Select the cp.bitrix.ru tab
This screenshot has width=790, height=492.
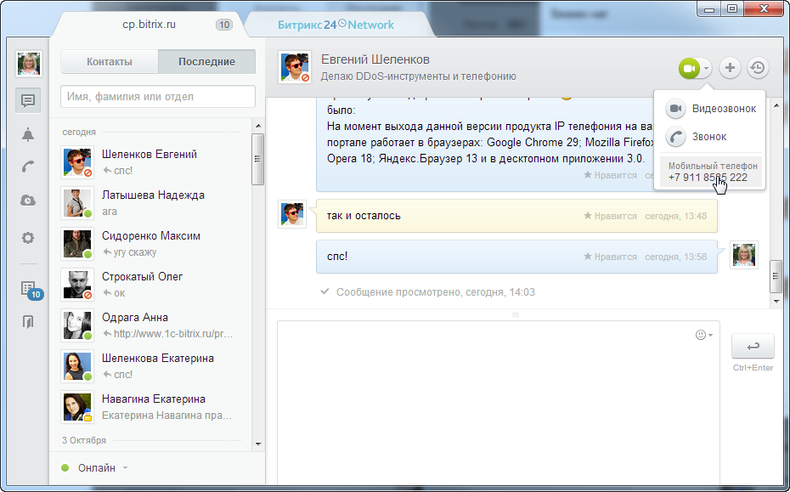point(150,25)
